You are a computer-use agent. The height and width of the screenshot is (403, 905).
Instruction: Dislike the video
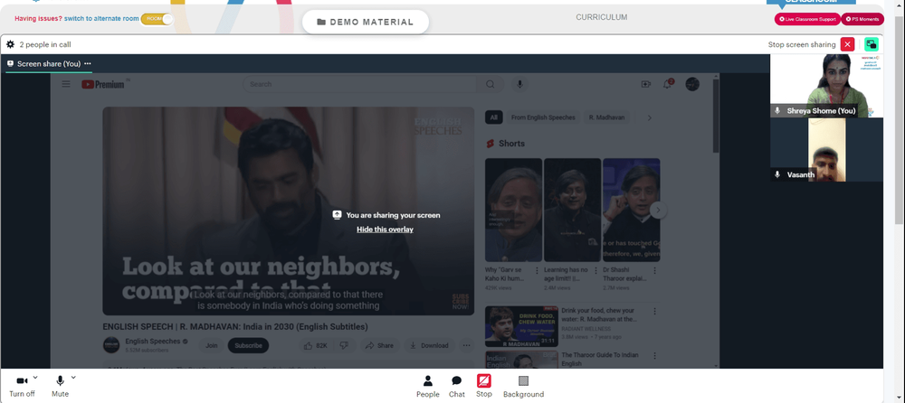344,345
